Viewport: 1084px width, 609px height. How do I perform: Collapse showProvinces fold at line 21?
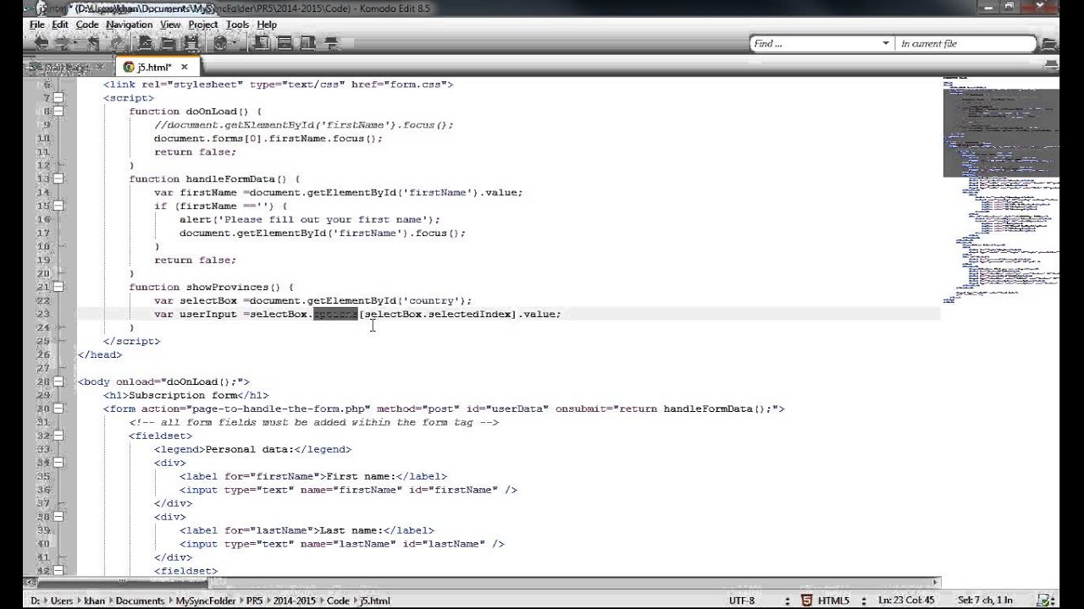pos(58,288)
